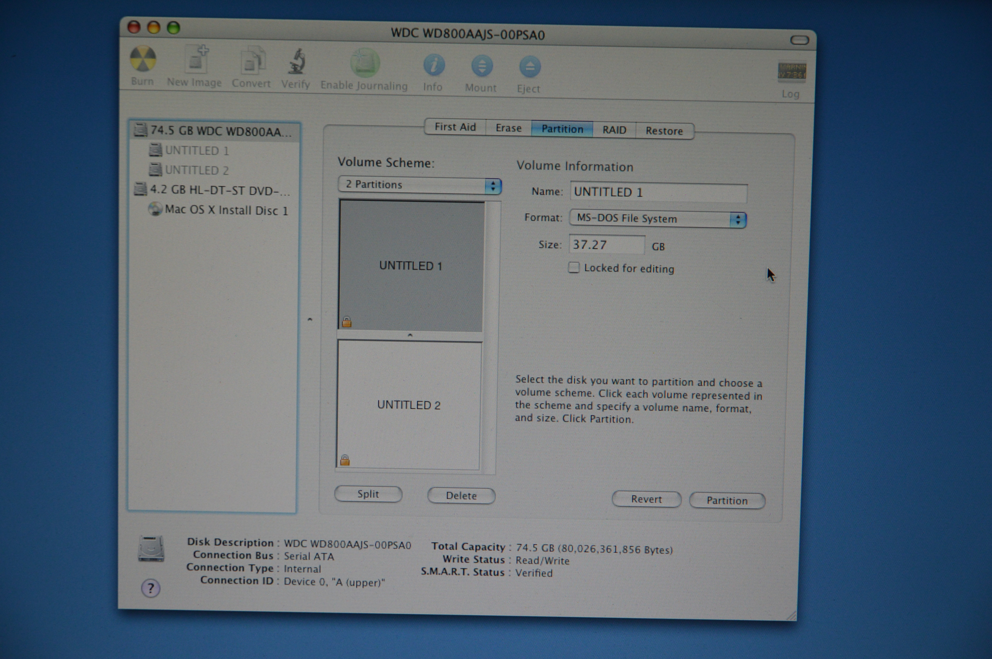Open the Restore tab
Image resolution: width=992 pixels, height=659 pixels.
665,131
